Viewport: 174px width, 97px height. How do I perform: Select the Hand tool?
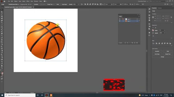coord(2,66)
